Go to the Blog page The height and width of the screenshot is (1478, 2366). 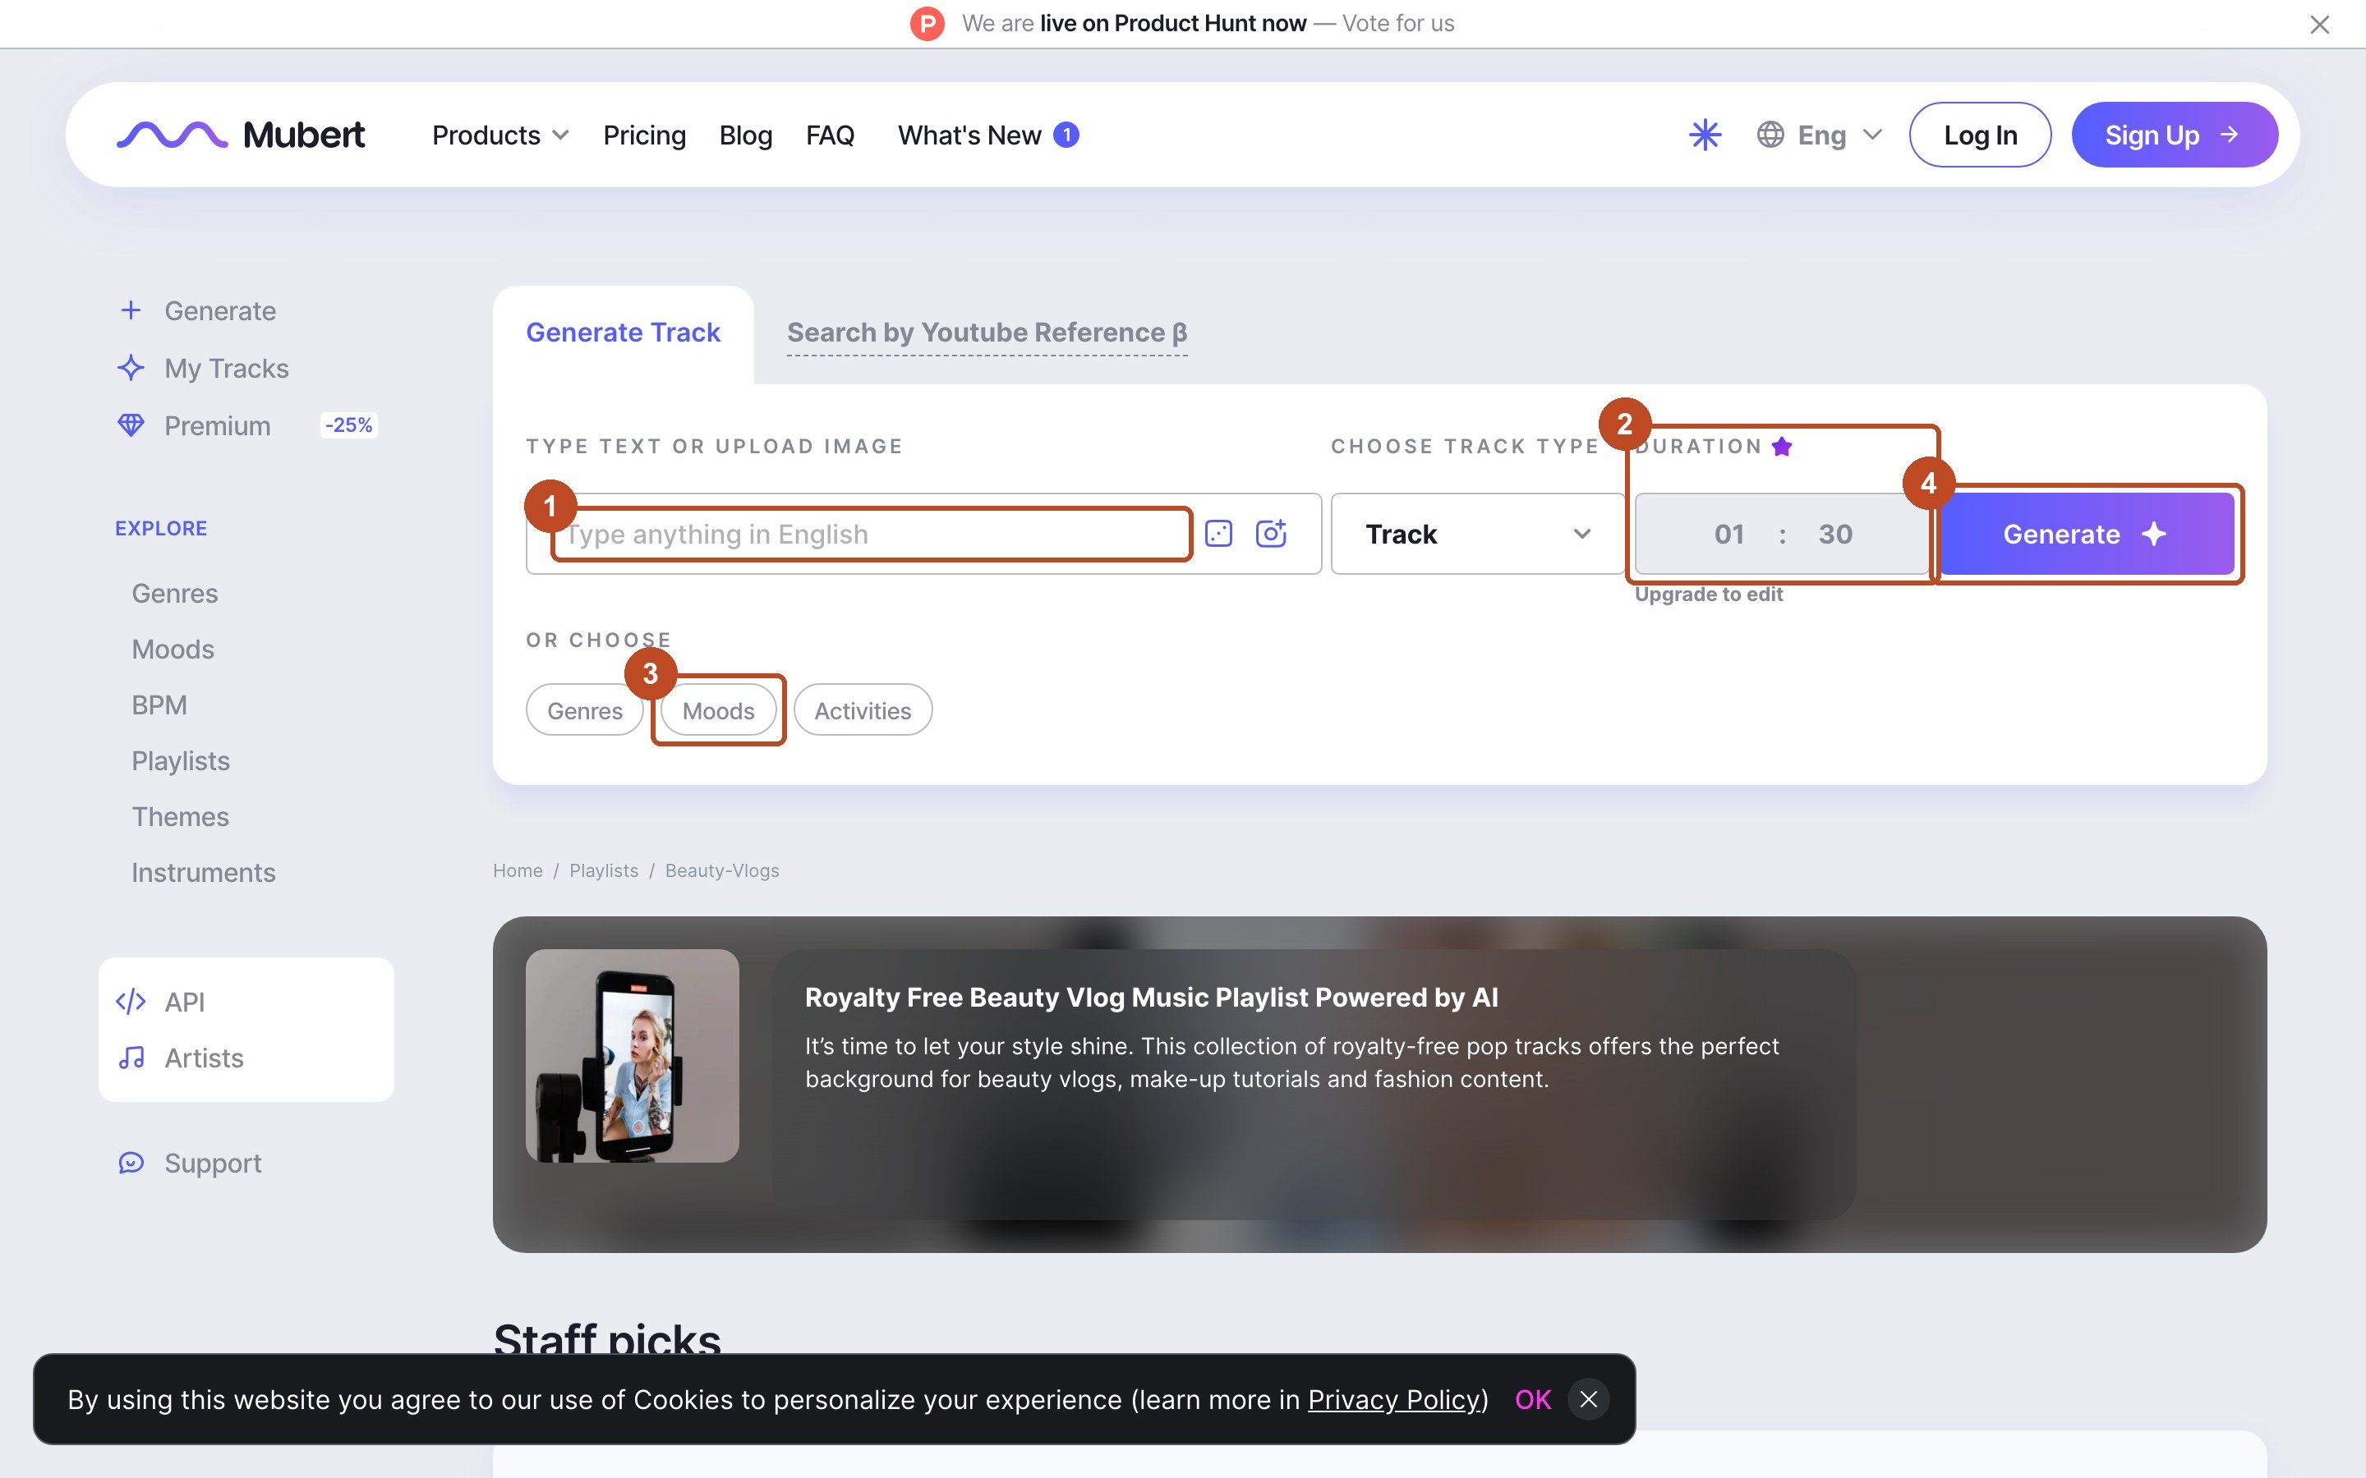[746, 135]
